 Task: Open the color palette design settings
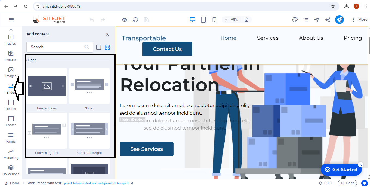[x=295, y=20]
